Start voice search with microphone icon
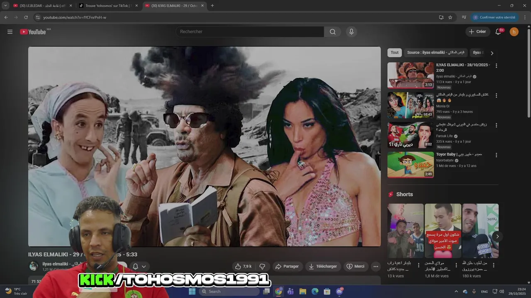 point(351,32)
